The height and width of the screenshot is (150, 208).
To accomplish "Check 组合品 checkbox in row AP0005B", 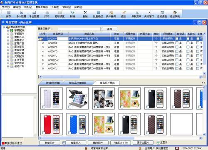I will click(x=177, y=43).
